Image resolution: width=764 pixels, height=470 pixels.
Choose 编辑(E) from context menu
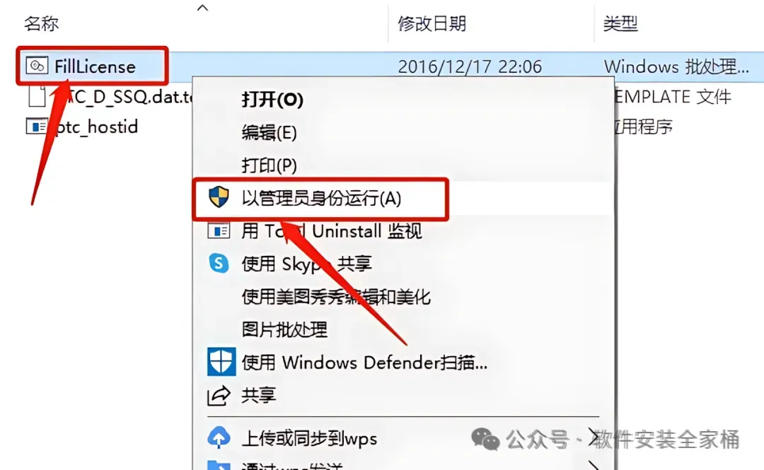pos(269,132)
